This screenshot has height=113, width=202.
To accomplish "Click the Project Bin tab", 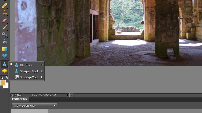I will (19, 99).
